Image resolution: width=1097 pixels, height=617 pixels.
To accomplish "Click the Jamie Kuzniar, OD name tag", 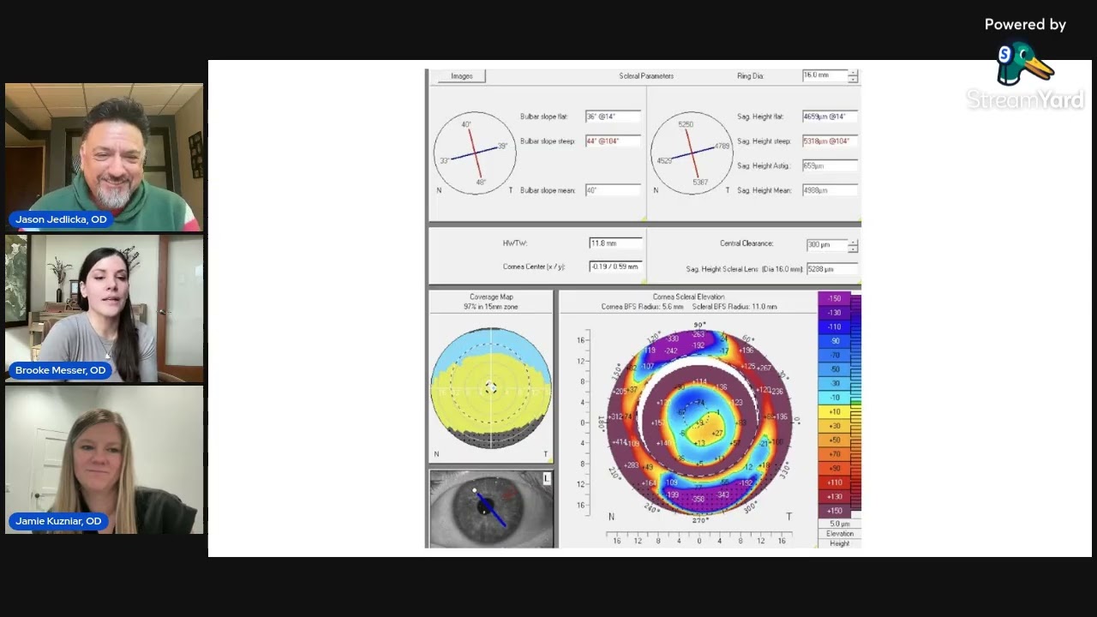I will 58,521.
